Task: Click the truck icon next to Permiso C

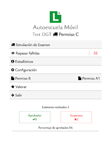Action: [55, 34]
